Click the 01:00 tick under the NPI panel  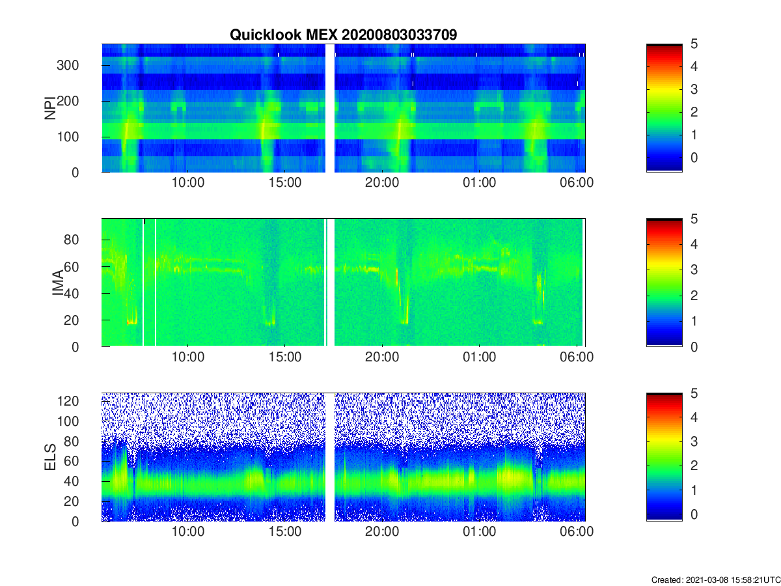tap(479, 183)
